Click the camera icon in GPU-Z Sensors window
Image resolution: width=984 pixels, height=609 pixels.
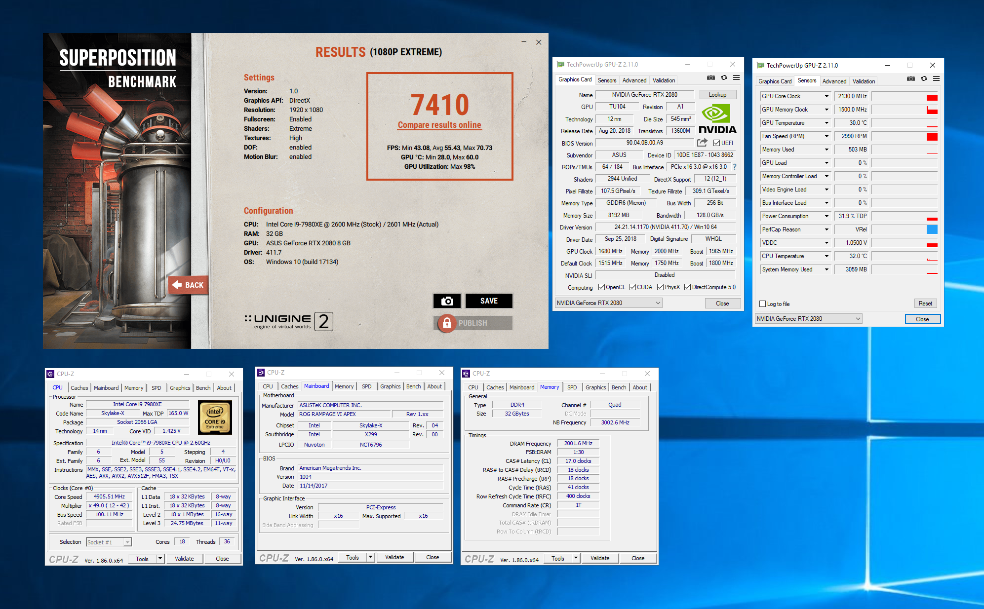tap(911, 78)
